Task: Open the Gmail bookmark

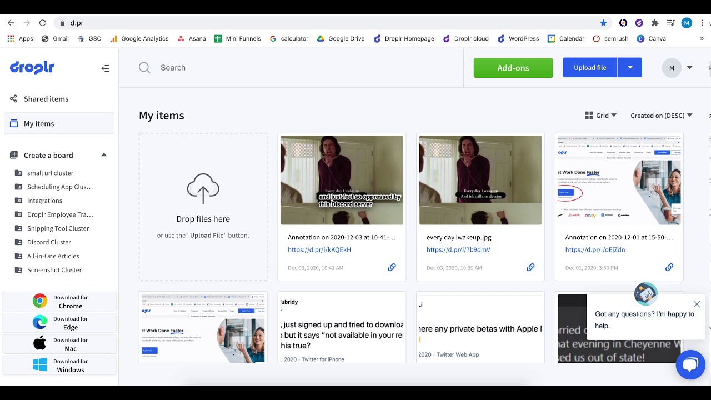Action: tap(54, 39)
